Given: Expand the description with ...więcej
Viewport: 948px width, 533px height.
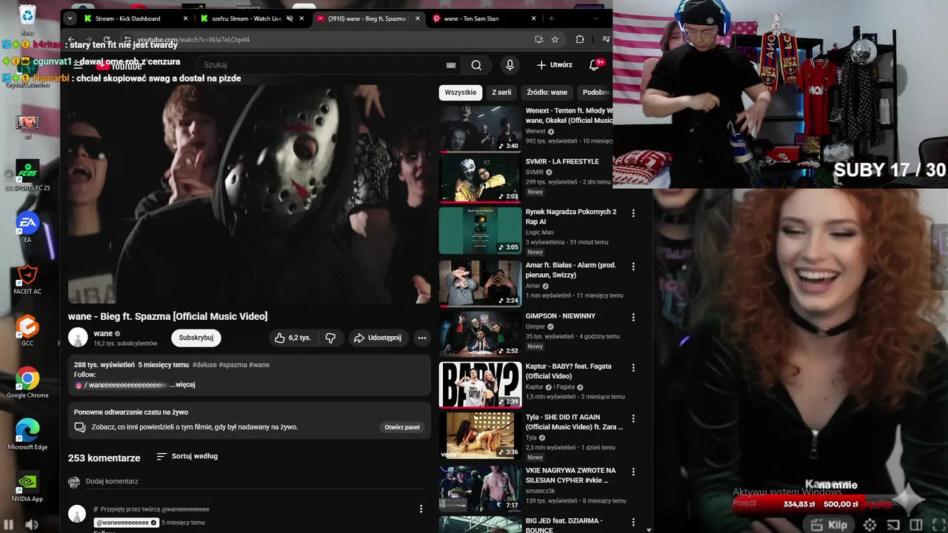Looking at the screenshot, I should click(x=182, y=385).
